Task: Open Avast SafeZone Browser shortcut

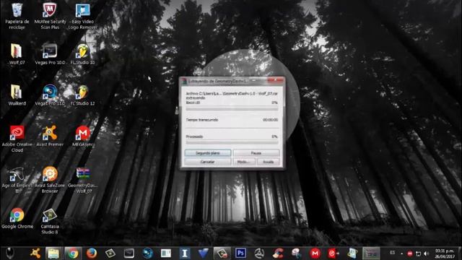Action: [x=50, y=180]
